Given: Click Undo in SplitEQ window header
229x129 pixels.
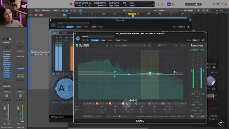Looking at the screenshot, I should [x=118, y=40].
